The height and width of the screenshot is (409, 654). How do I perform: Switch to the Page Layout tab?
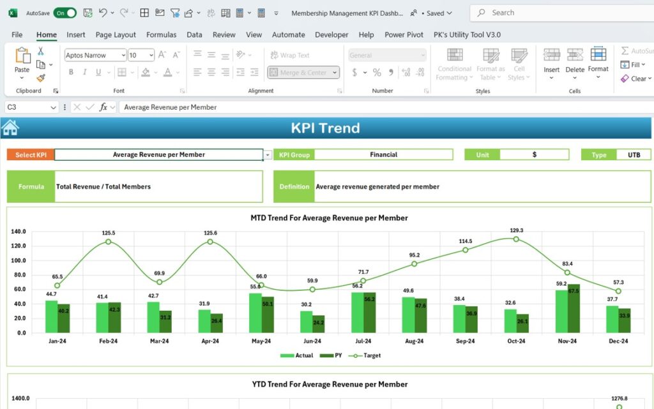(x=116, y=34)
